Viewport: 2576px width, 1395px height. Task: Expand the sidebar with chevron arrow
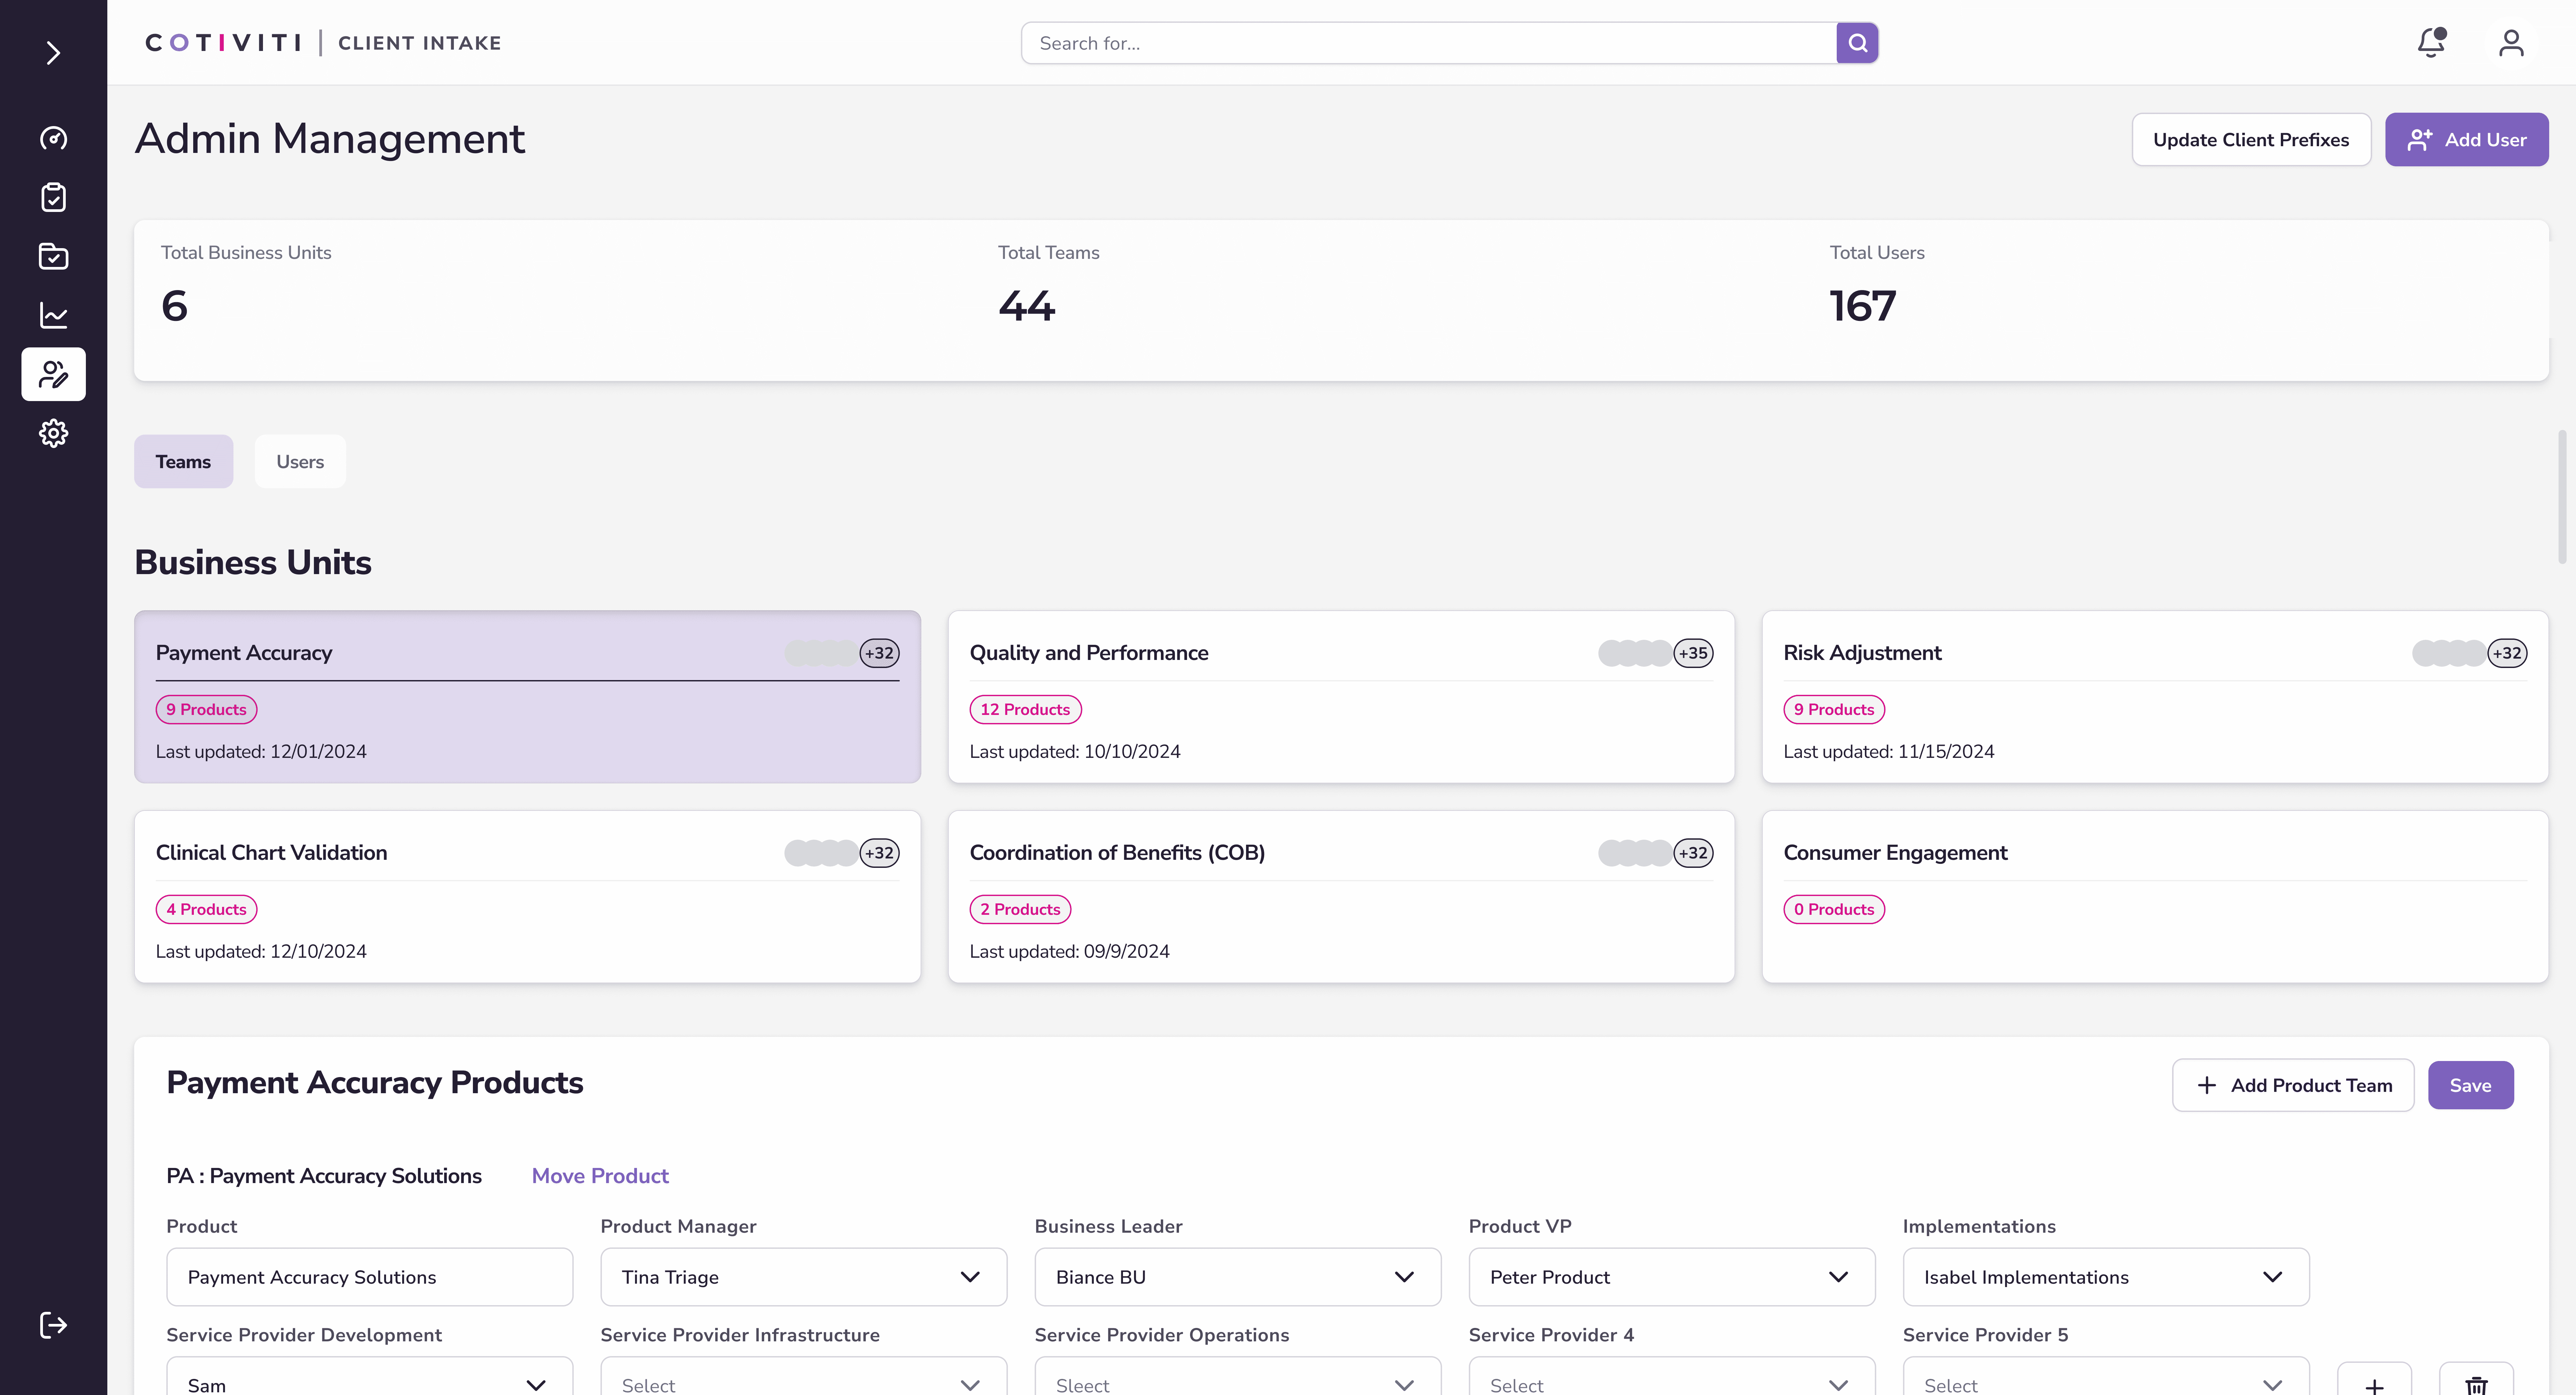point(53,52)
